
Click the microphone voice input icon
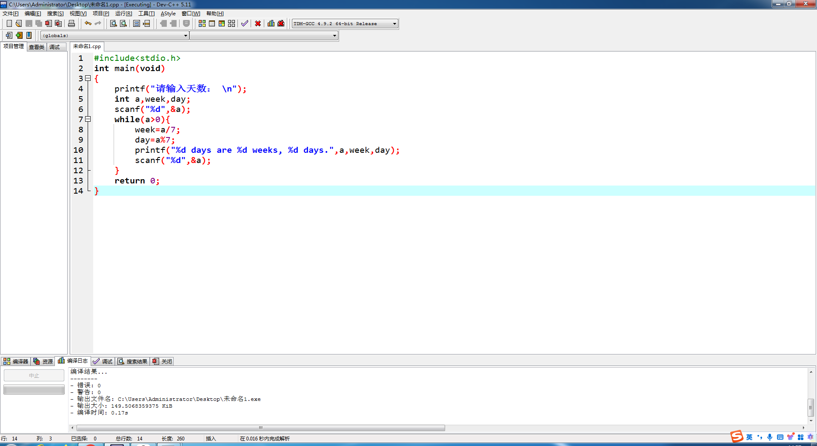tap(770, 437)
